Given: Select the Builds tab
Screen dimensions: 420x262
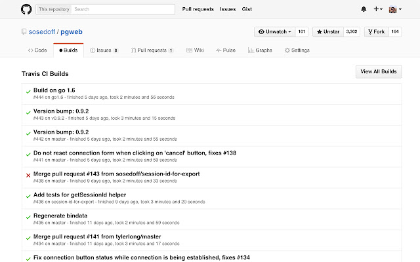Looking at the screenshot, I should coord(68,50).
